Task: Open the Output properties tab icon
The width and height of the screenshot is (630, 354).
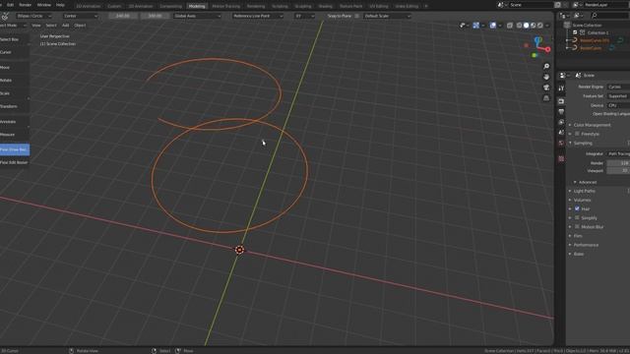Action: coord(561,111)
